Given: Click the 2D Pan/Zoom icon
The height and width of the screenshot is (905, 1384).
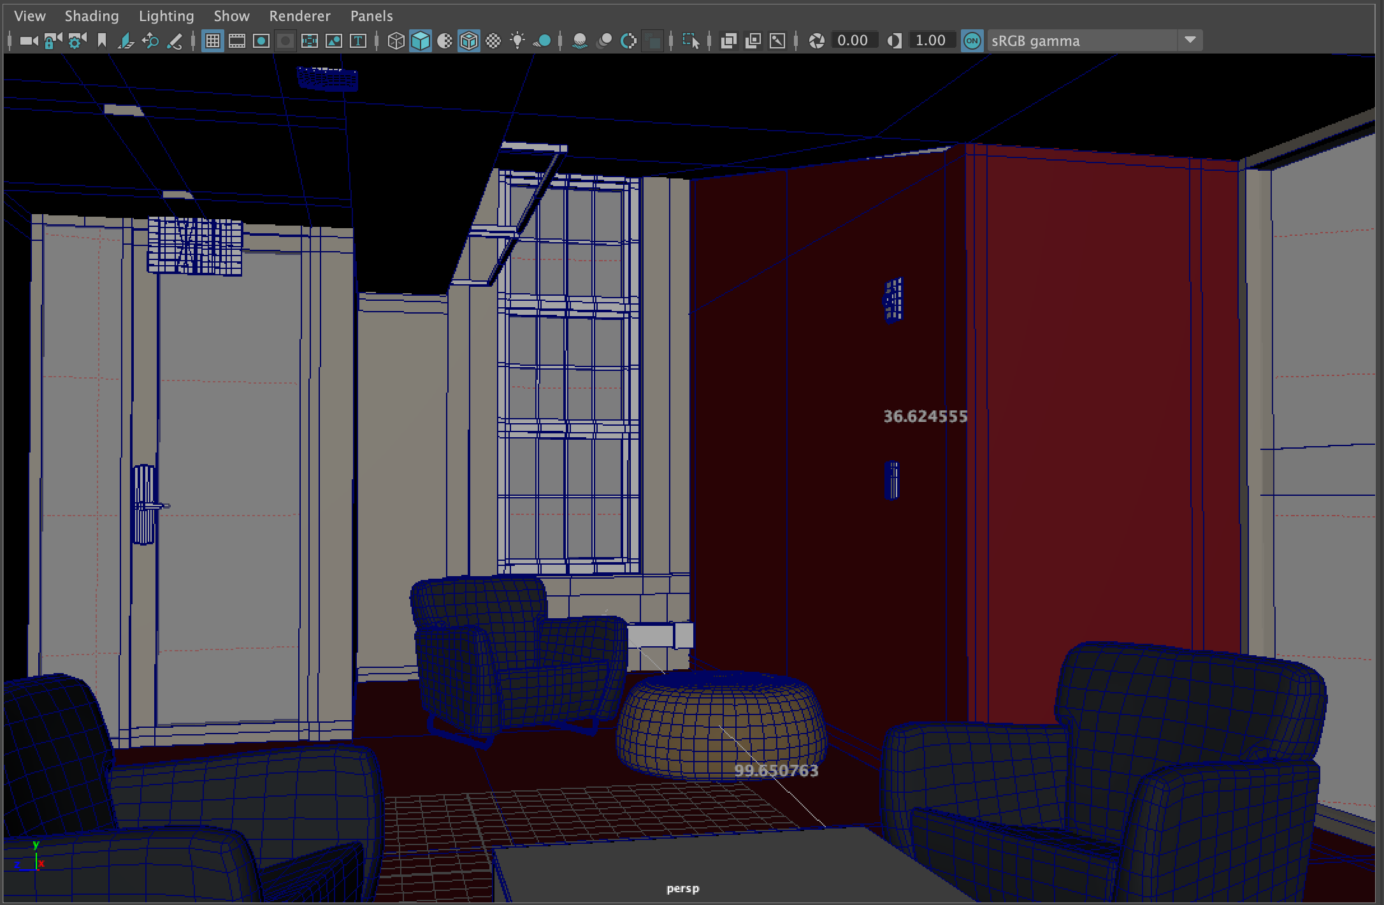Looking at the screenshot, I should coord(150,41).
